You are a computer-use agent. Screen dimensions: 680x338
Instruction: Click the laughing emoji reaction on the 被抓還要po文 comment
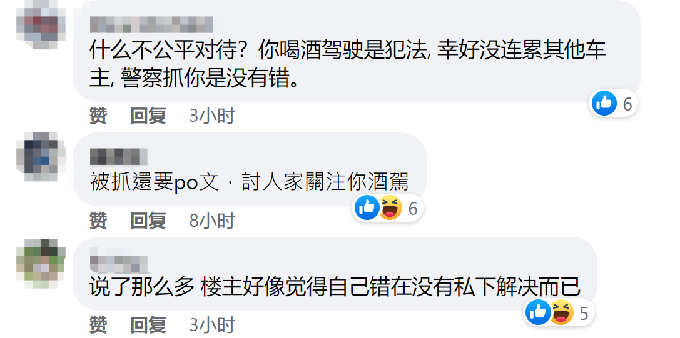click(390, 207)
